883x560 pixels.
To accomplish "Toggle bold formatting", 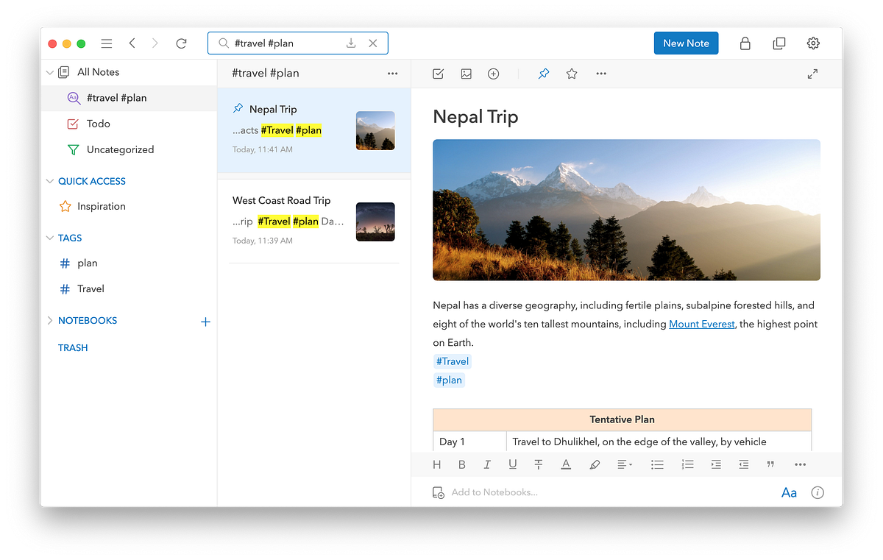I will coord(461,464).
